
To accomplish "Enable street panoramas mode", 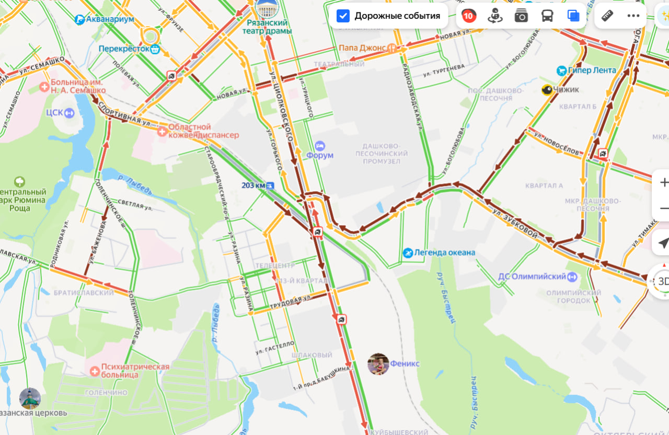I will (495, 16).
